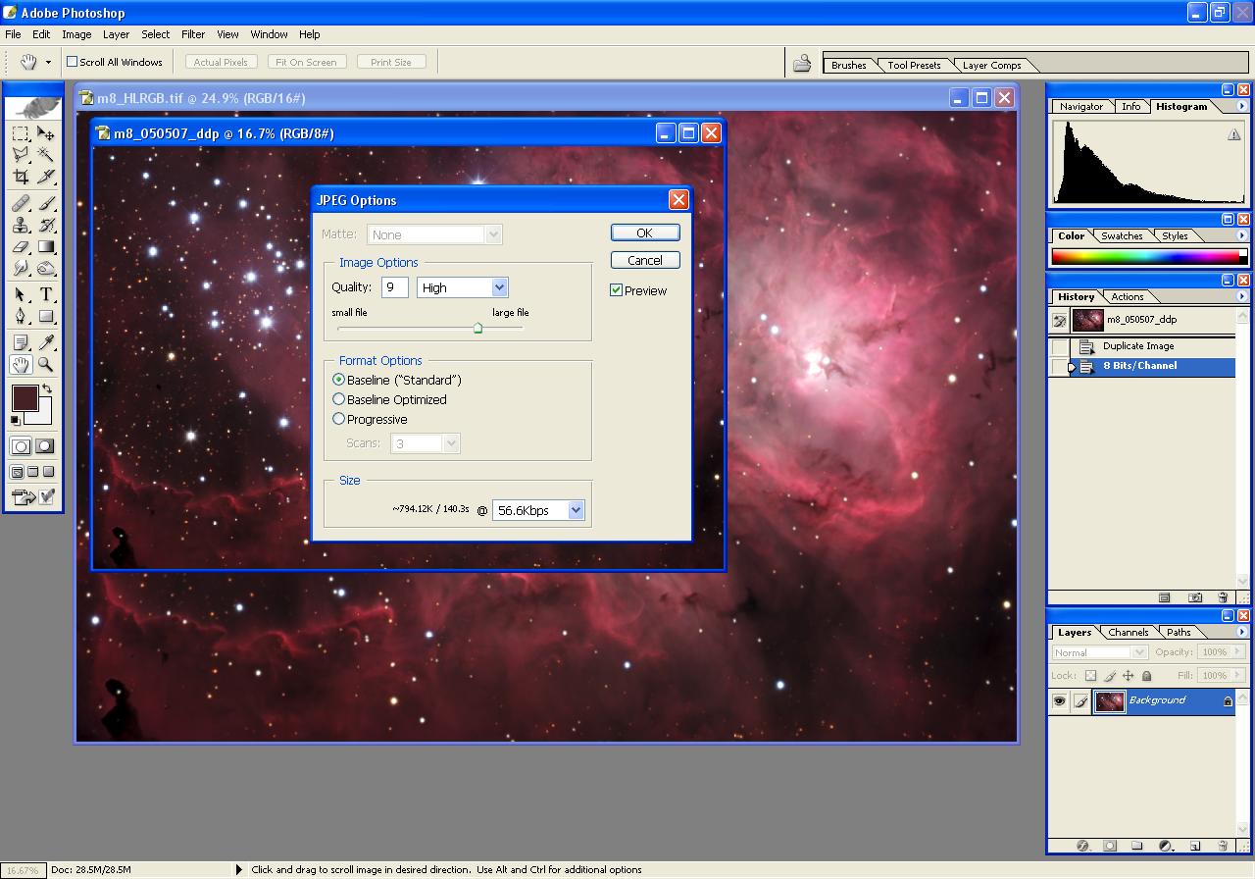Select the Magic Wand tool
Screen dimensions: 1255x879
click(x=46, y=155)
